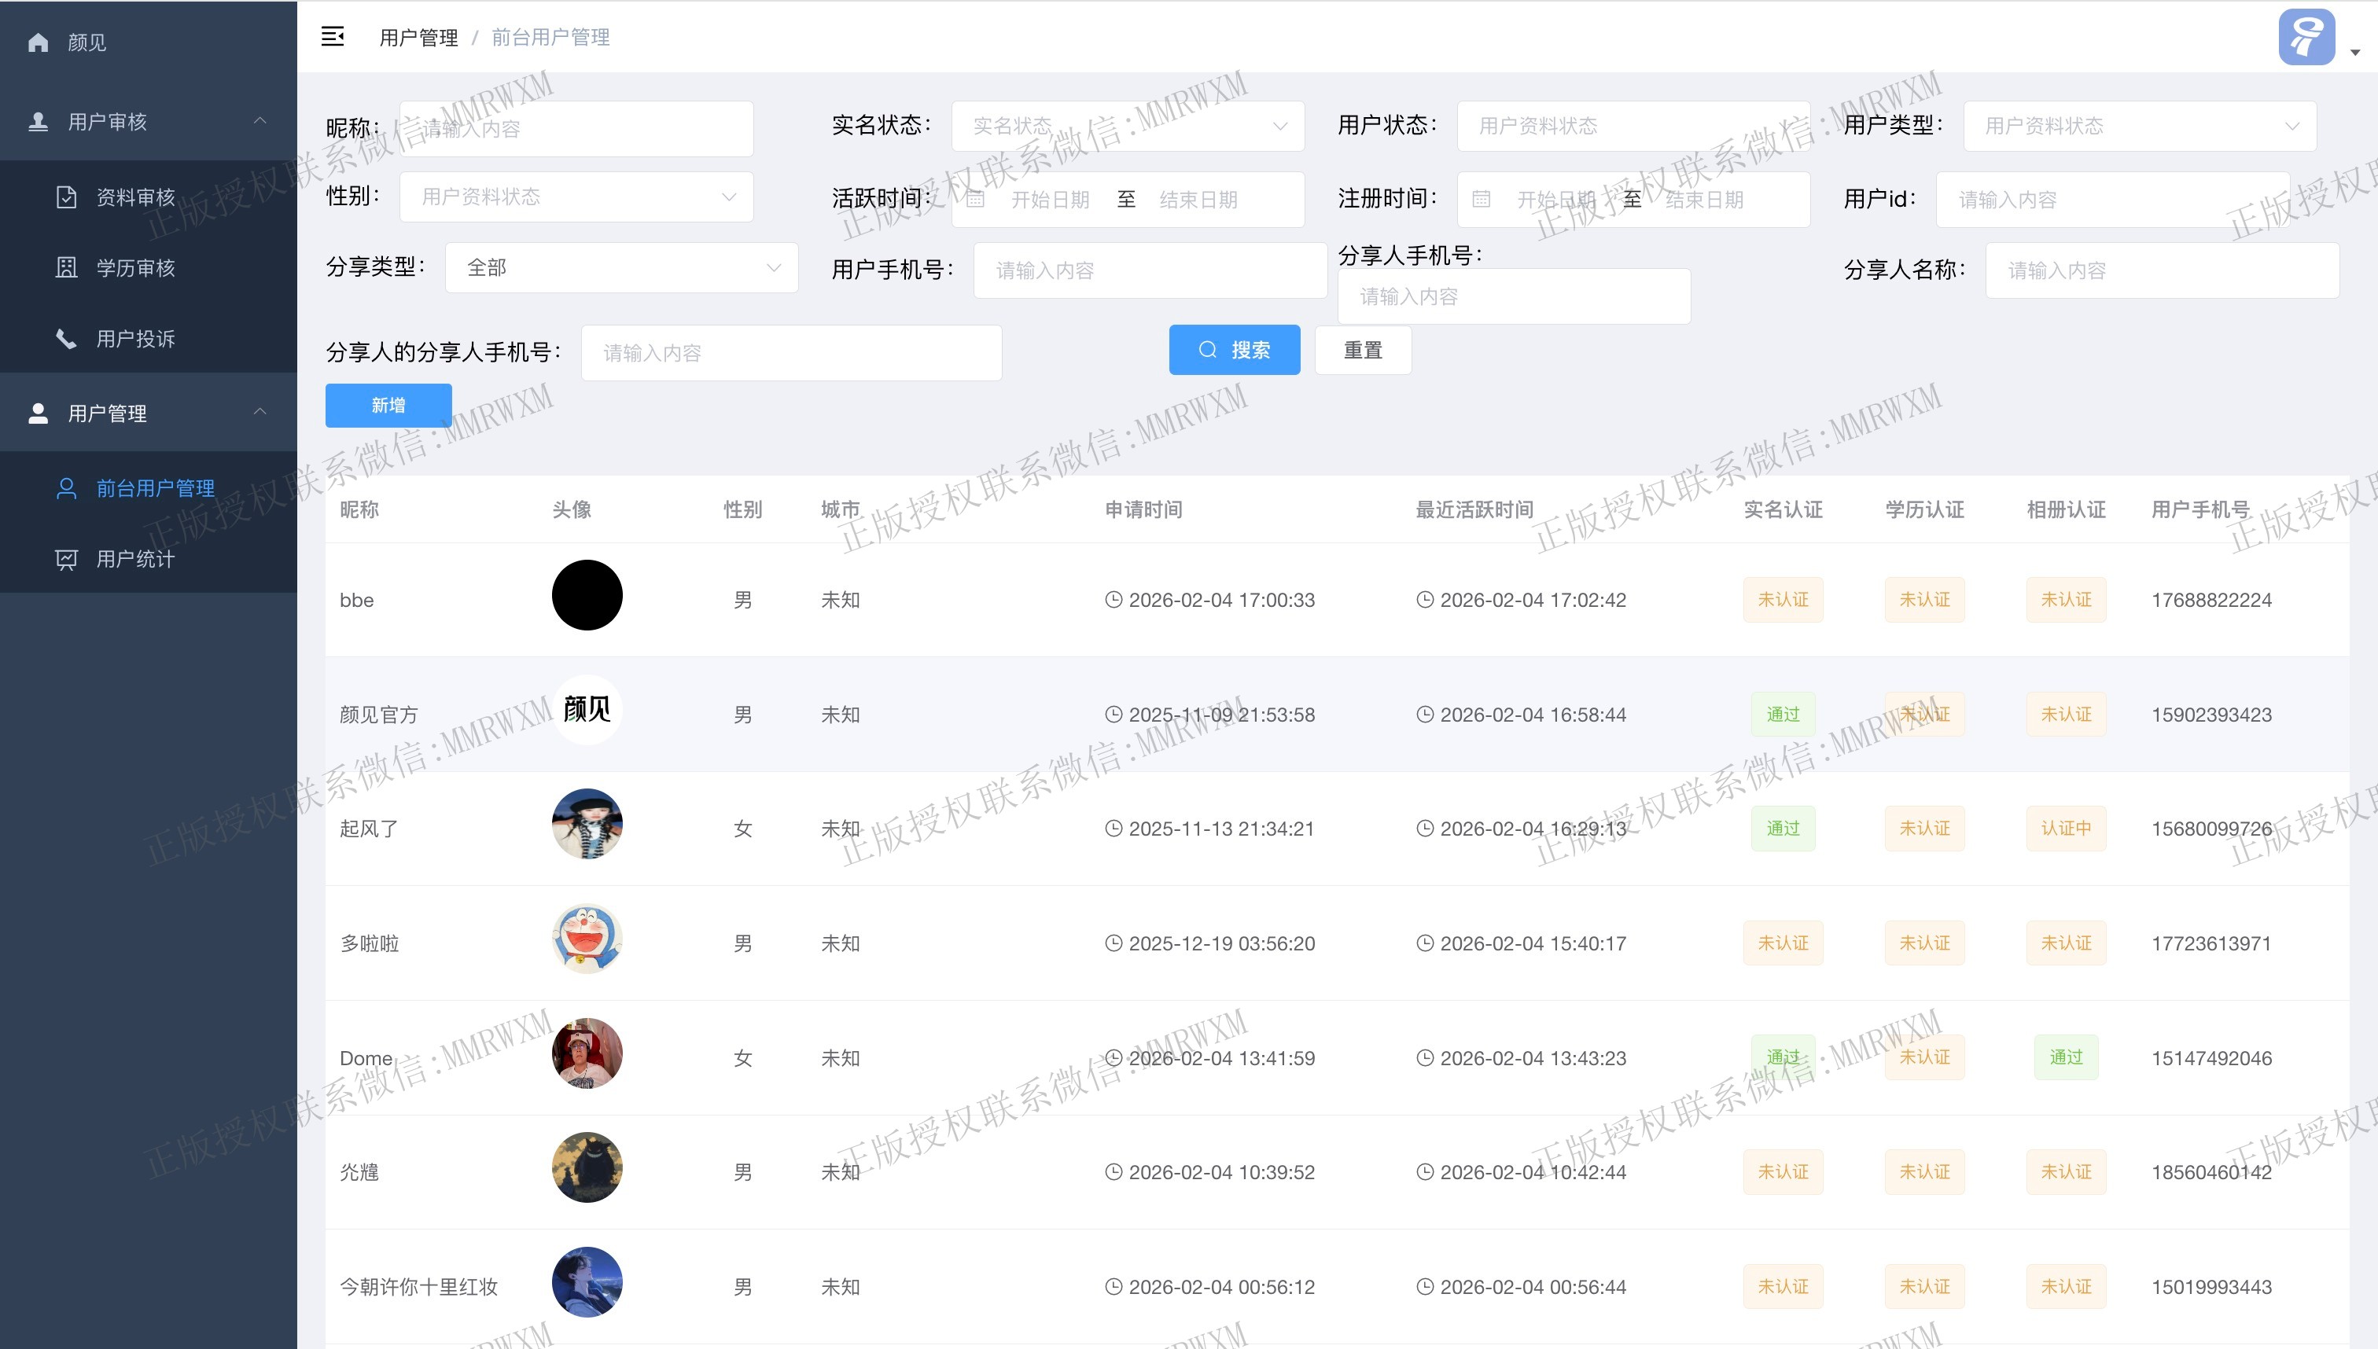Select 前台用户管理 in sidebar
The image size is (2378, 1349).
(156, 488)
